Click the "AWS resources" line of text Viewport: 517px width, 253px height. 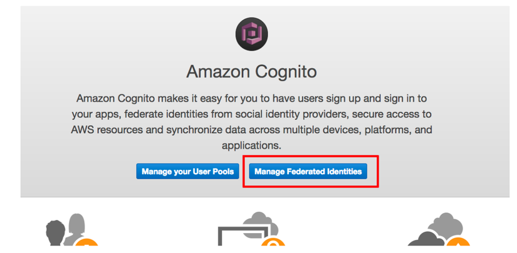[x=251, y=130]
